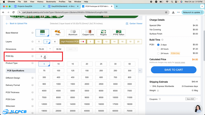The width and height of the screenshot is (205, 115).
Task: Click the Save $20 coupon tag
Action: (x=190, y=99)
